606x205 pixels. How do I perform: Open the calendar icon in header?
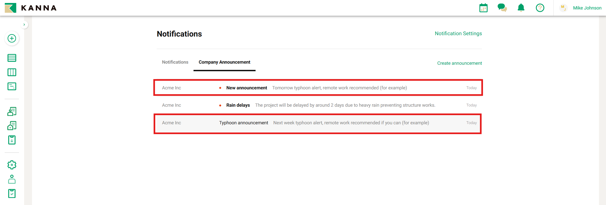pos(483,8)
